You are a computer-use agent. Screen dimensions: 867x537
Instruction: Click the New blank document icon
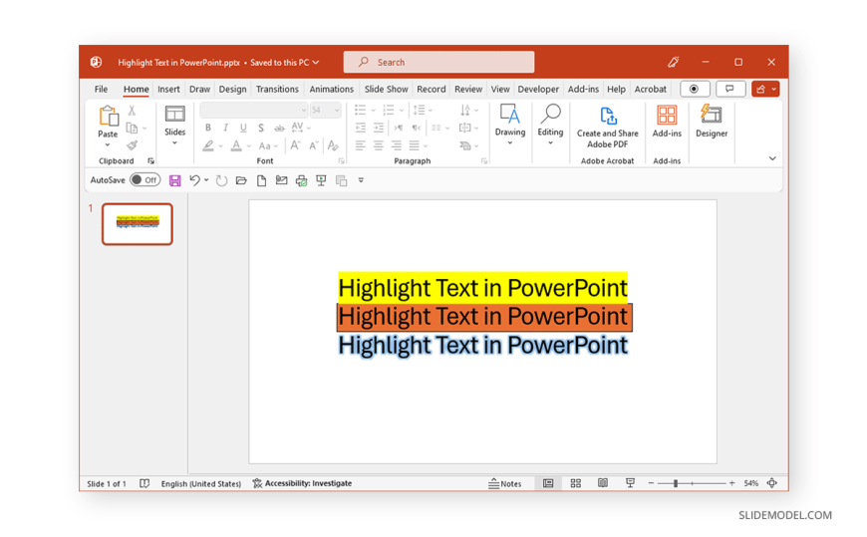pos(261,180)
